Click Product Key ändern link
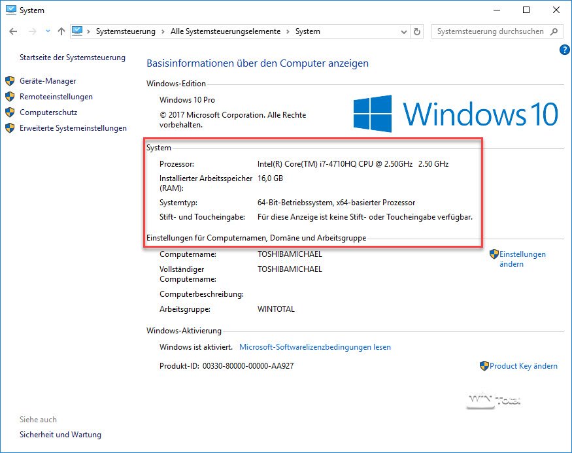 pos(524,366)
